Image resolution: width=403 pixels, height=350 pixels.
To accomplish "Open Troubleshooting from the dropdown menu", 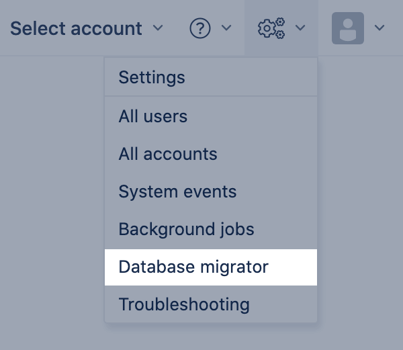I will coord(184,304).
